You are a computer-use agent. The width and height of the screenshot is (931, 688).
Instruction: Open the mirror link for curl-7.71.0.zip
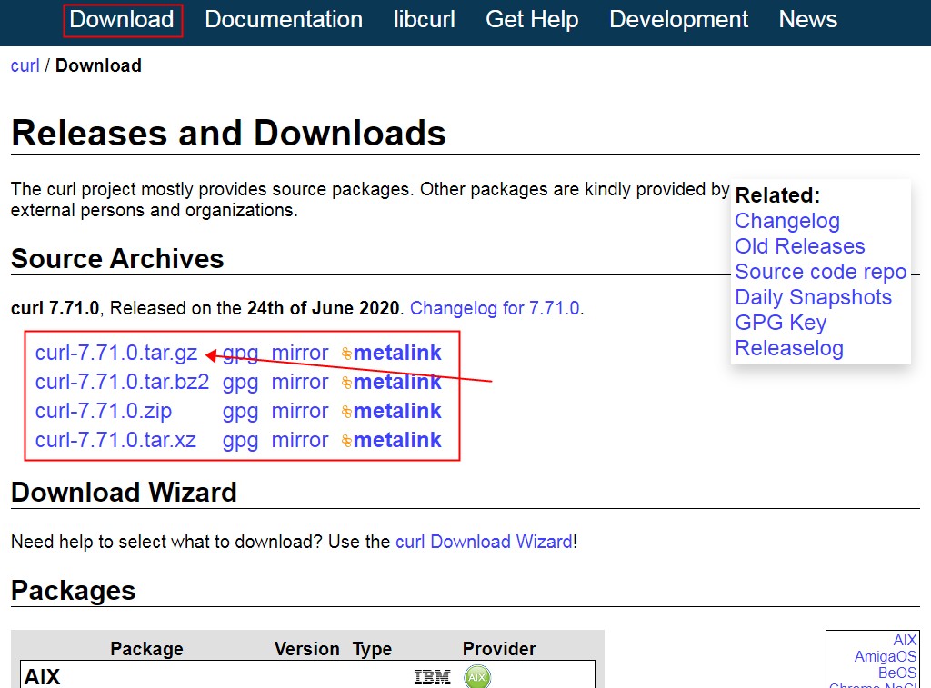[x=300, y=411]
